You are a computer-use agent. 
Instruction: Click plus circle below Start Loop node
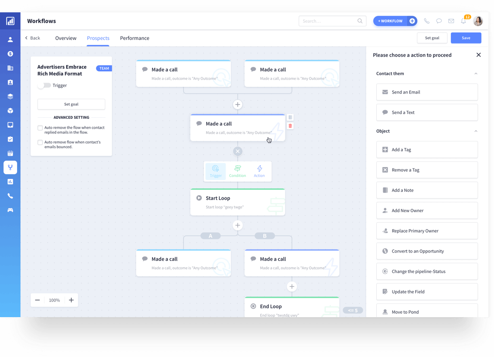click(237, 225)
